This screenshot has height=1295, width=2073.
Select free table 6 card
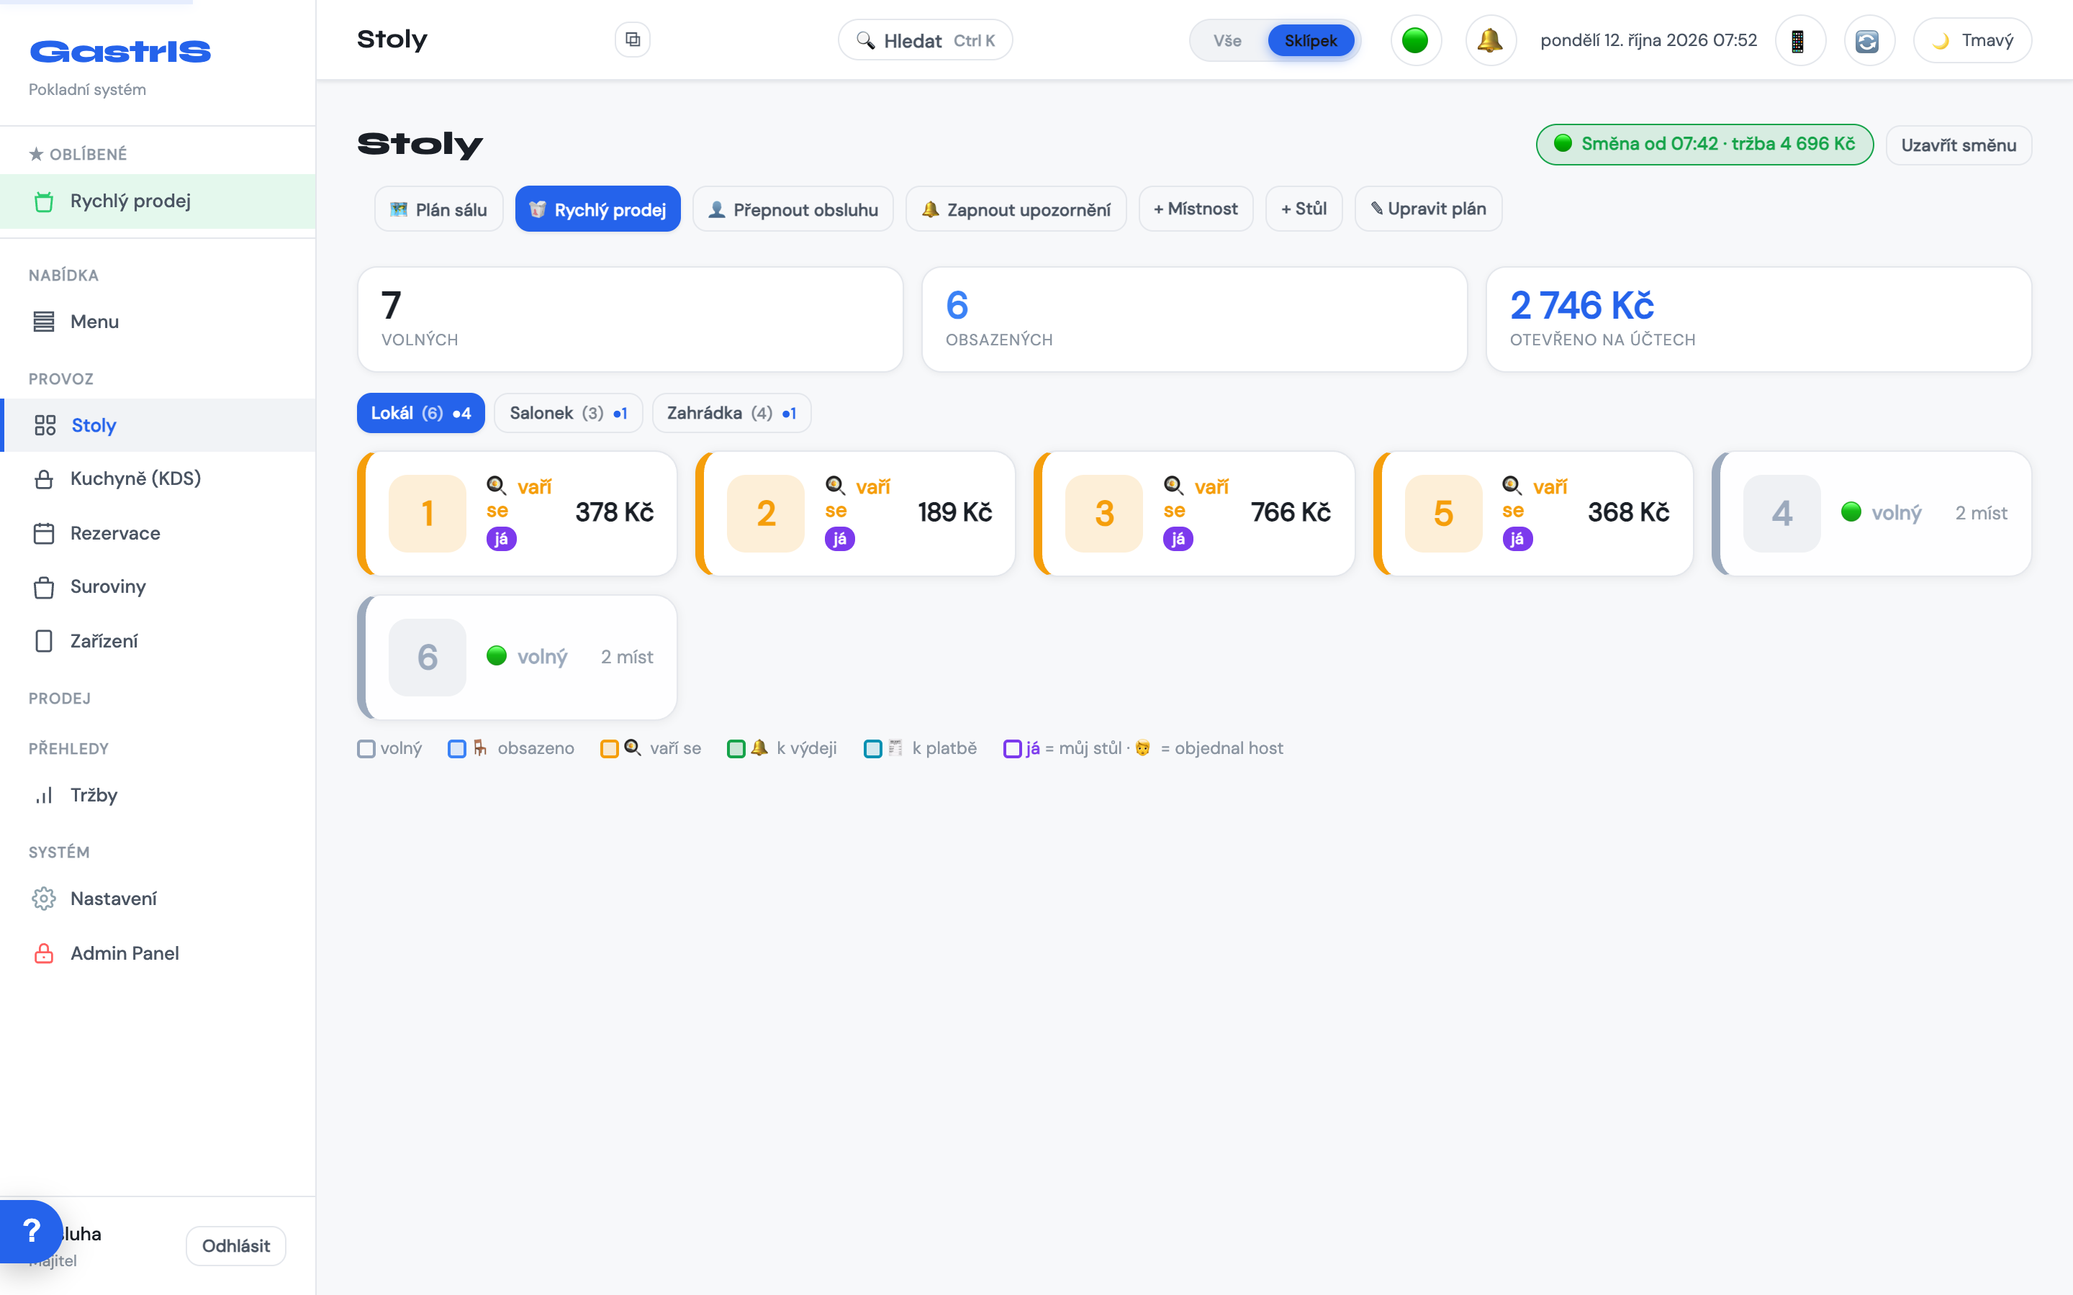[x=518, y=657]
